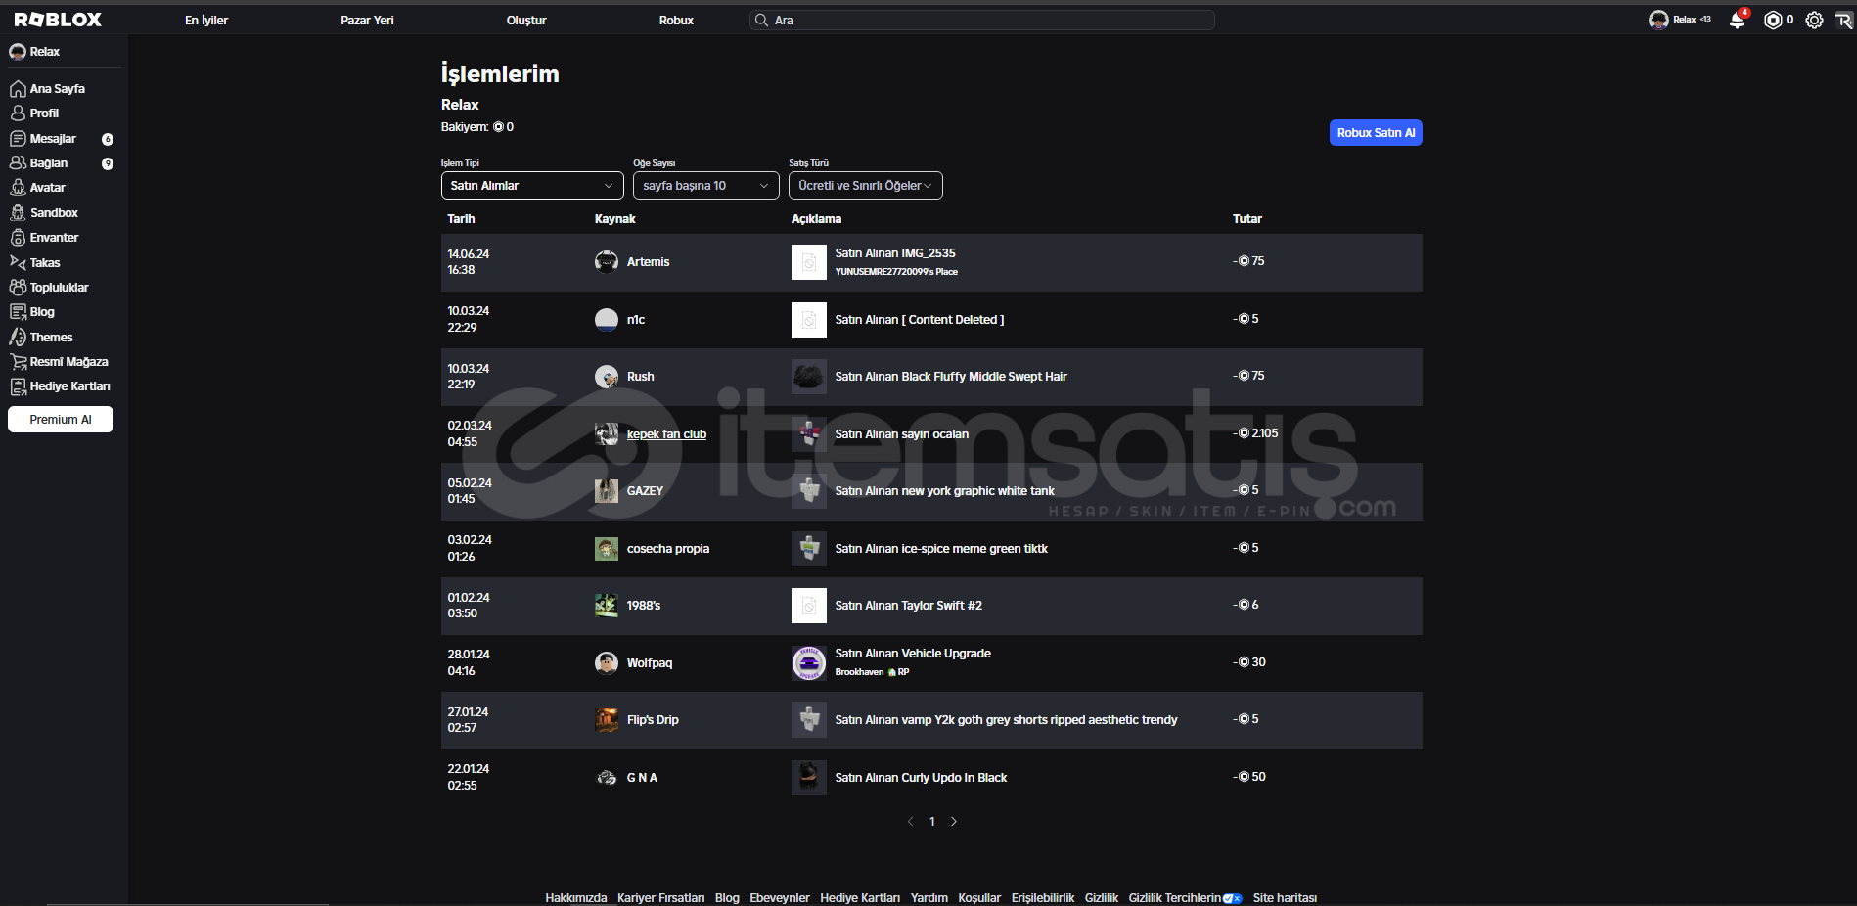Open the Yardım footer link
This screenshot has width=1857, height=906.
929,898
